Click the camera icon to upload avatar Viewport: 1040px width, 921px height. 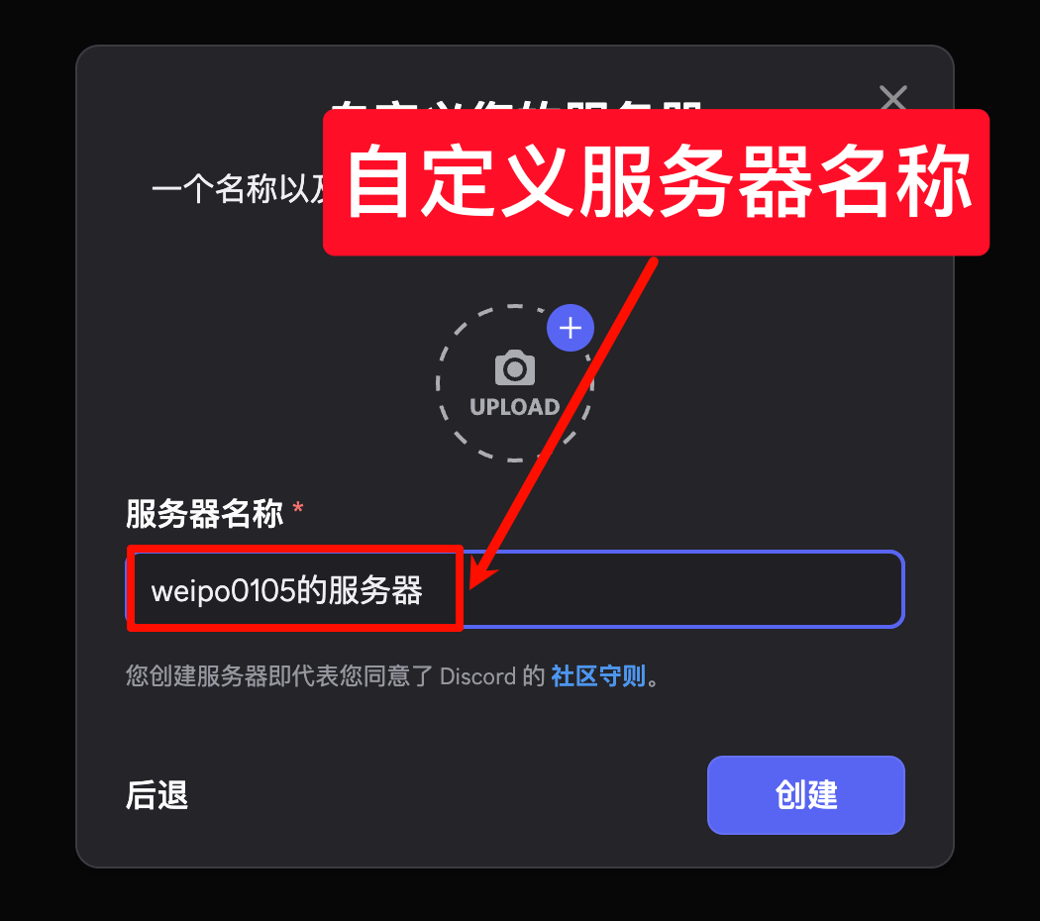coord(515,368)
